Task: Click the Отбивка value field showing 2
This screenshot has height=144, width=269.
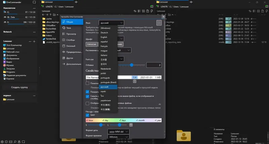Action: (154, 65)
